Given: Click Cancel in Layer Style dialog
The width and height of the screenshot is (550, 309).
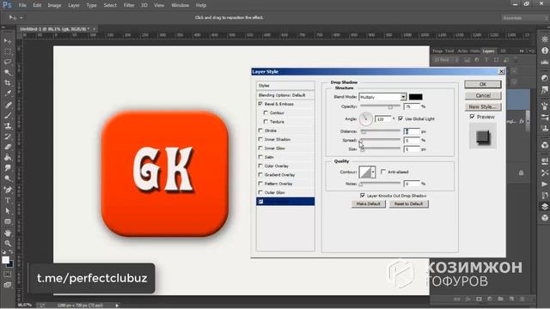Looking at the screenshot, I should point(483,95).
